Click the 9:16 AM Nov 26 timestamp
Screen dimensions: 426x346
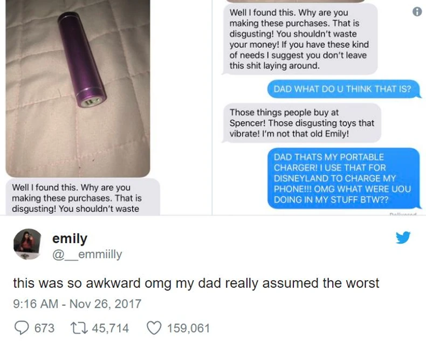pos(77,303)
